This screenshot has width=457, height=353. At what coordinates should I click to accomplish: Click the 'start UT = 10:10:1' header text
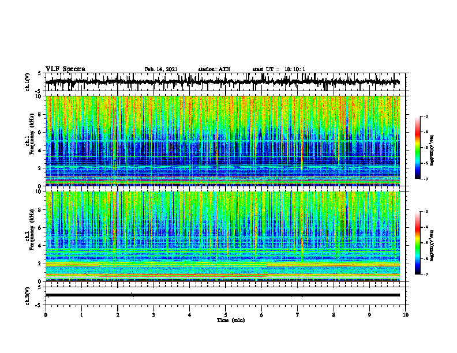point(279,69)
